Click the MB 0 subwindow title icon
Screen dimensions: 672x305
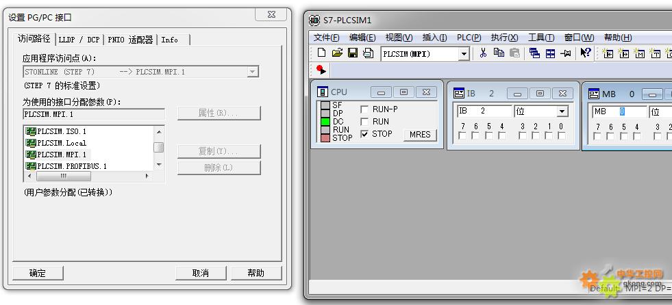tap(594, 94)
